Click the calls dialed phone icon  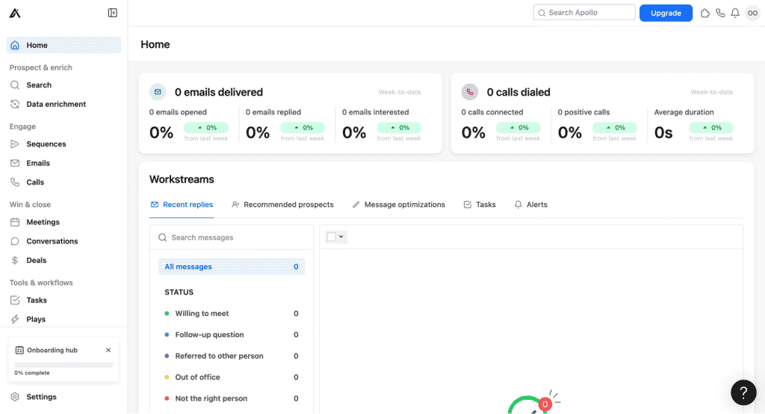[470, 92]
